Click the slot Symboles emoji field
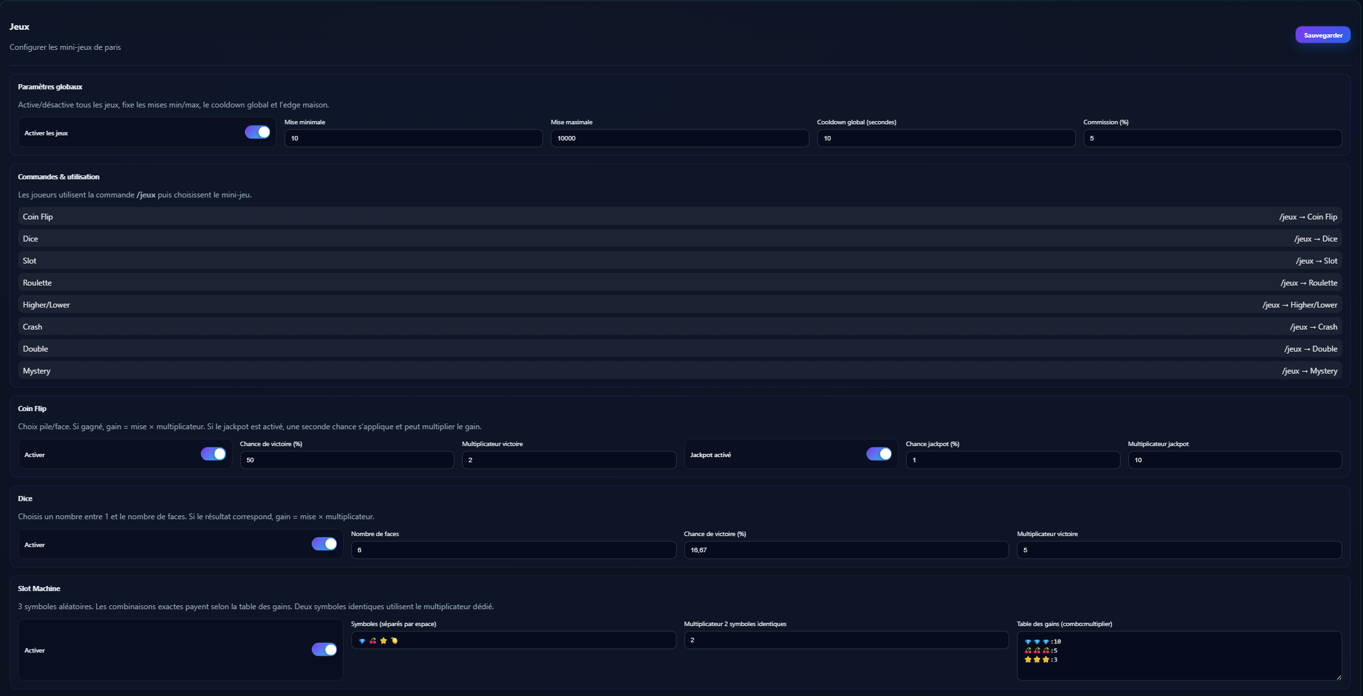1363x696 pixels. click(513, 640)
